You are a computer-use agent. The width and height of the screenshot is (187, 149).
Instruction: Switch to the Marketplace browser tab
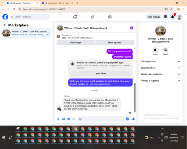tap(57, 3)
